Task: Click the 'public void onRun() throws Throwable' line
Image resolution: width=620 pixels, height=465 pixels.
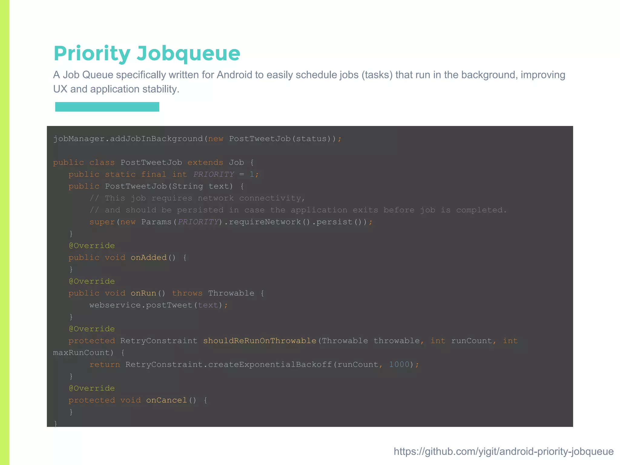Action: (166, 293)
